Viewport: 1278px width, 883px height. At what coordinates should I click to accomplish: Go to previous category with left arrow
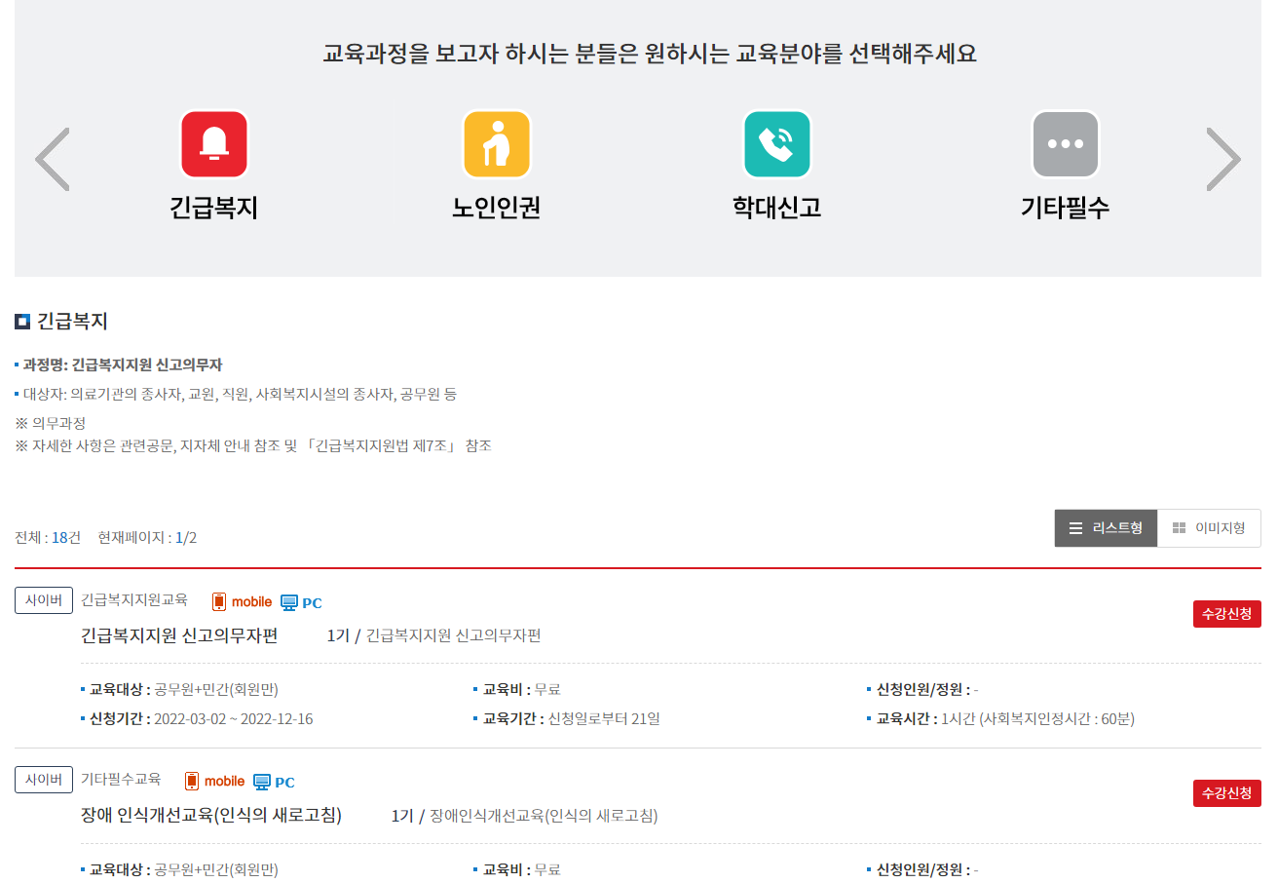(53, 159)
